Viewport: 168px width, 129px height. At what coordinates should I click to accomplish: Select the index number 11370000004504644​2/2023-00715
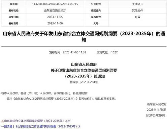55,4
